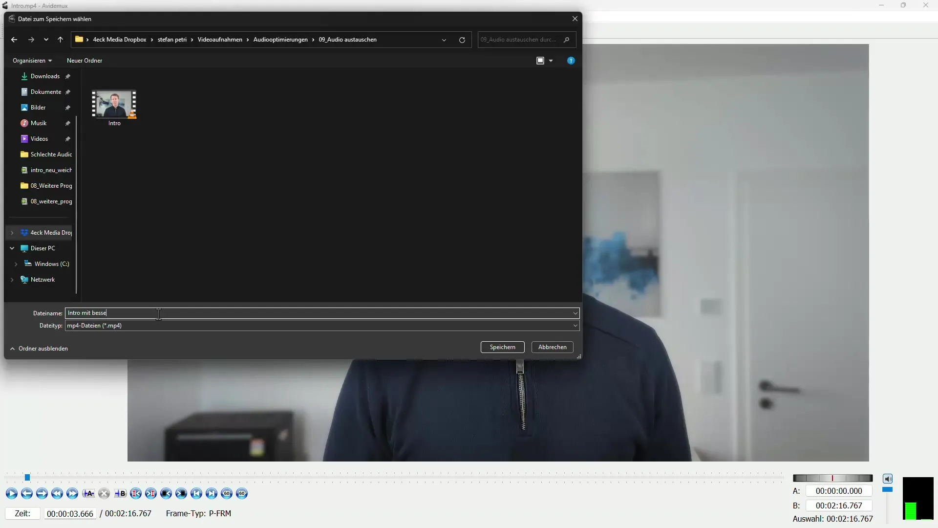The image size is (938, 528).
Task: Click the forward skip frame icon
Action: tap(42, 493)
